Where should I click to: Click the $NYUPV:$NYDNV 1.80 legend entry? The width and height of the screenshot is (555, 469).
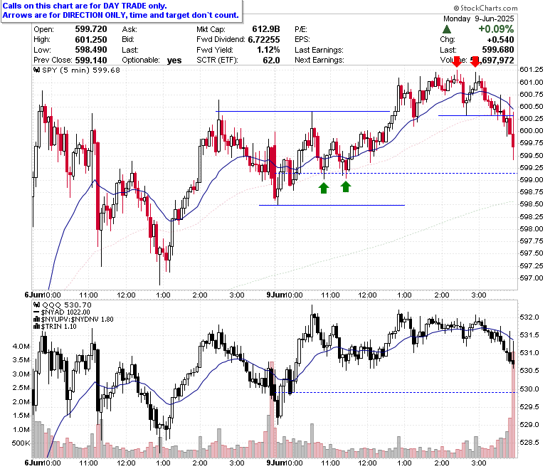pos(73,320)
